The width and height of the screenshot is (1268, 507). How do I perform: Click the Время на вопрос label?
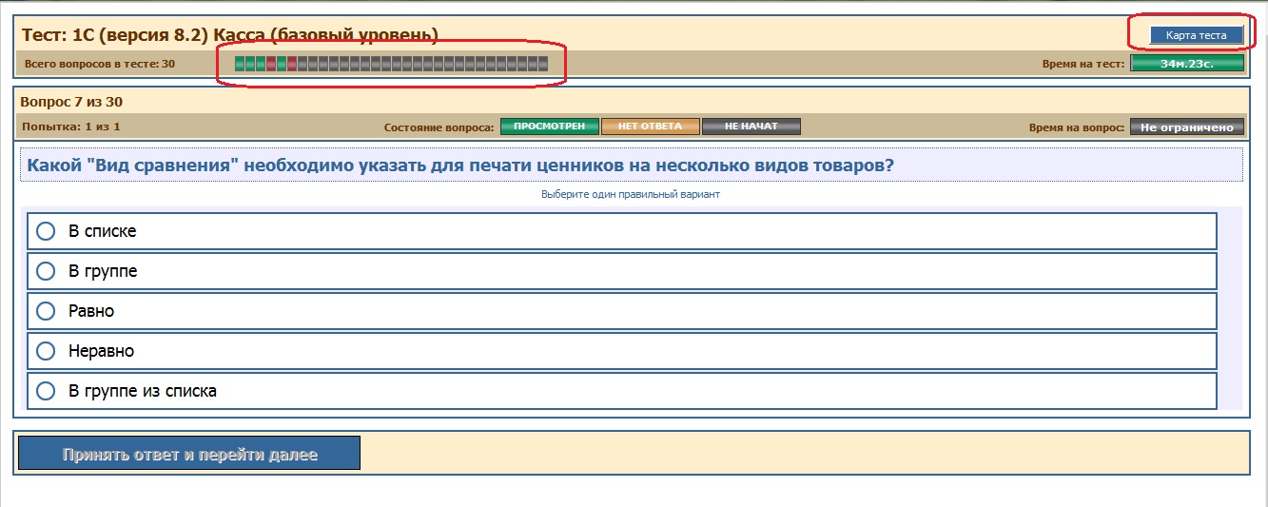coord(1077,127)
